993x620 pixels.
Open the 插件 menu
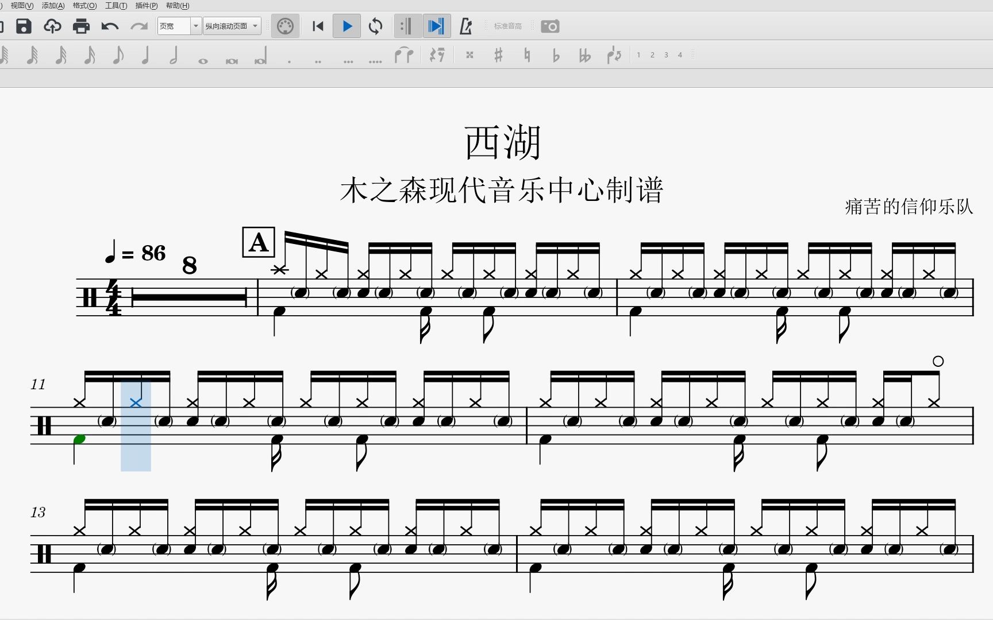[145, 6]
